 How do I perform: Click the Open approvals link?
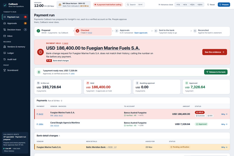(141, 33)
